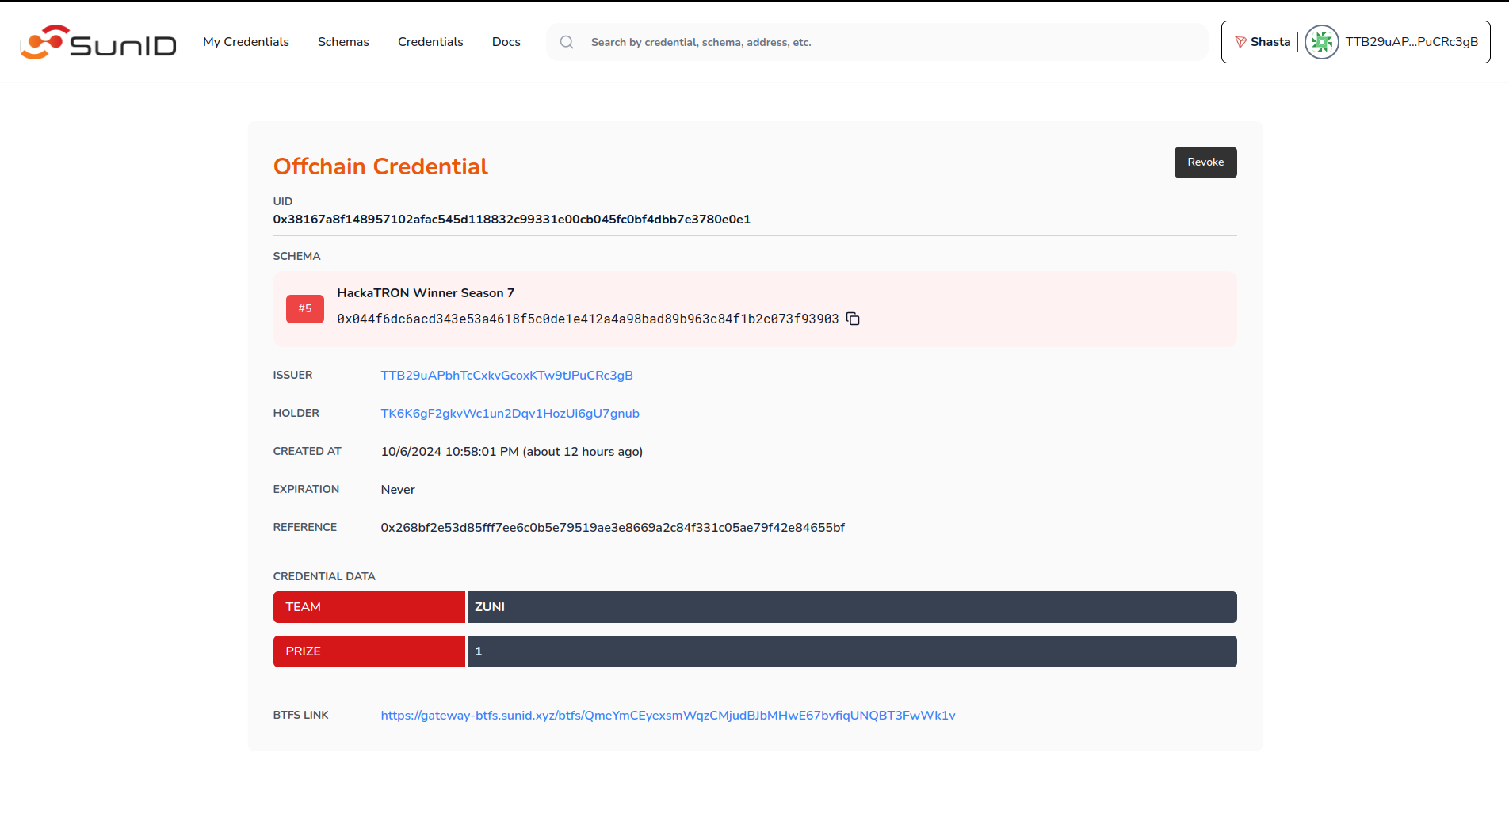Select the schema hash 0x044f6dc6 text
This screenshot has width=1509, height=829.
[x=587, y=319]
